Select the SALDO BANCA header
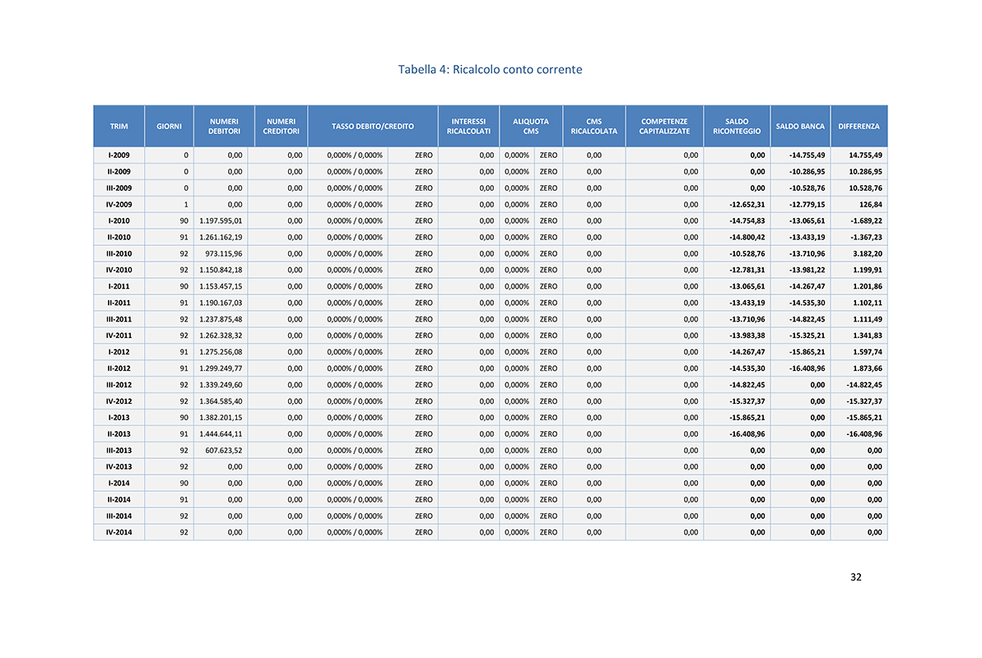This screenshot has width=982, height=658. point(800,127)
